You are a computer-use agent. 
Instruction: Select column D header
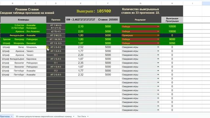(56, 3)
